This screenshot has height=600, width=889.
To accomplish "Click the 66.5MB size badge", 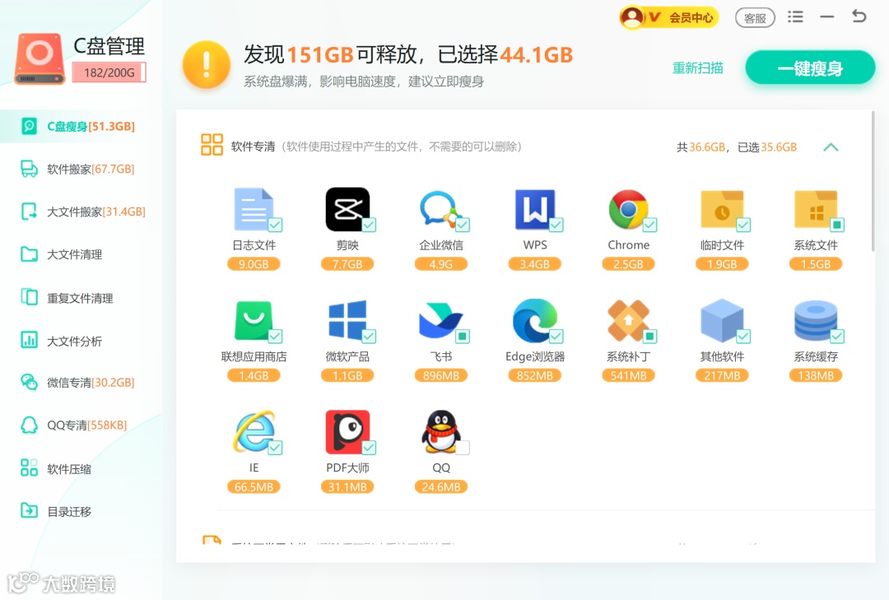I will [254, 486].
